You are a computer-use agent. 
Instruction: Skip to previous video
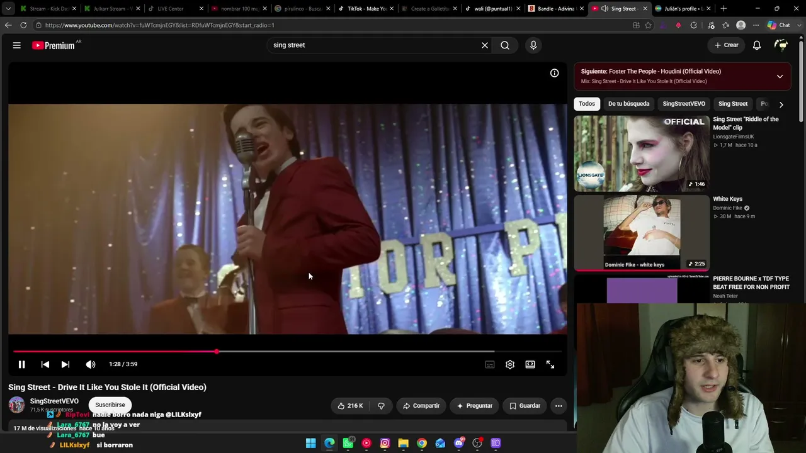(x=45, y=364)
